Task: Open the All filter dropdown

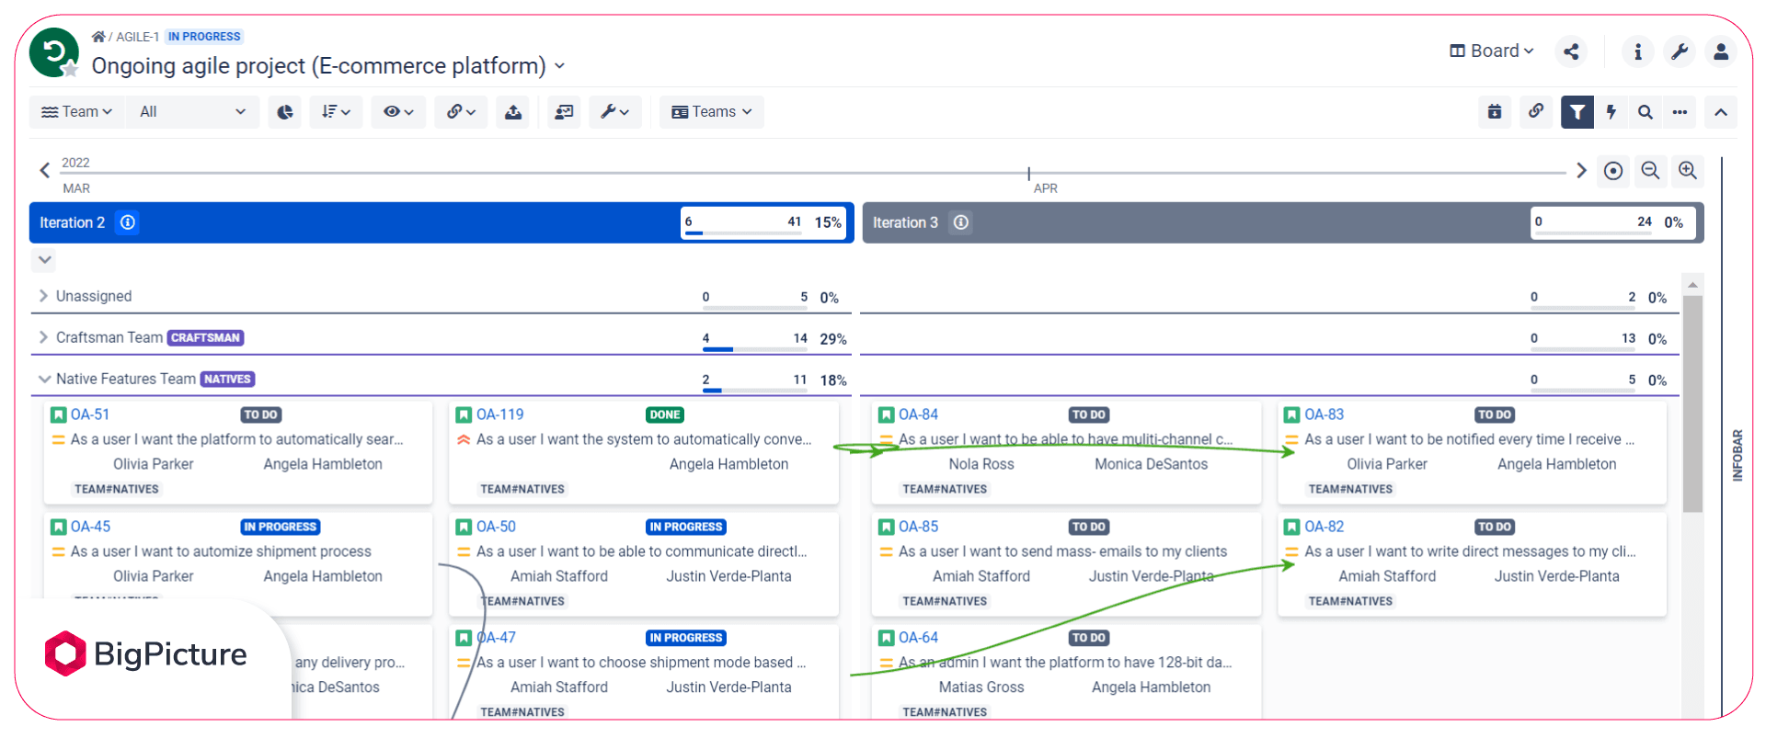Action: click(x=192, y=112)
